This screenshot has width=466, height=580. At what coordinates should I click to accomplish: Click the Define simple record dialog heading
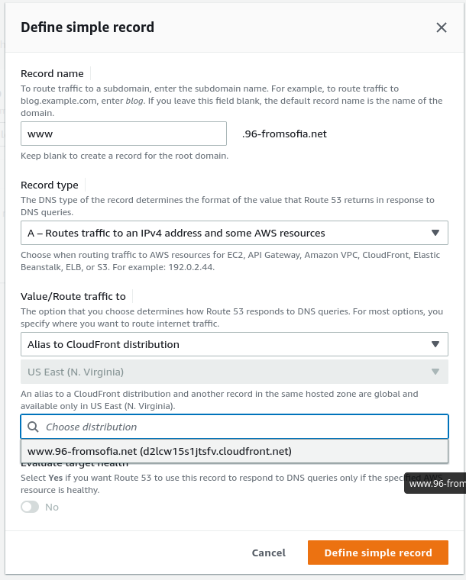[87, 27]
